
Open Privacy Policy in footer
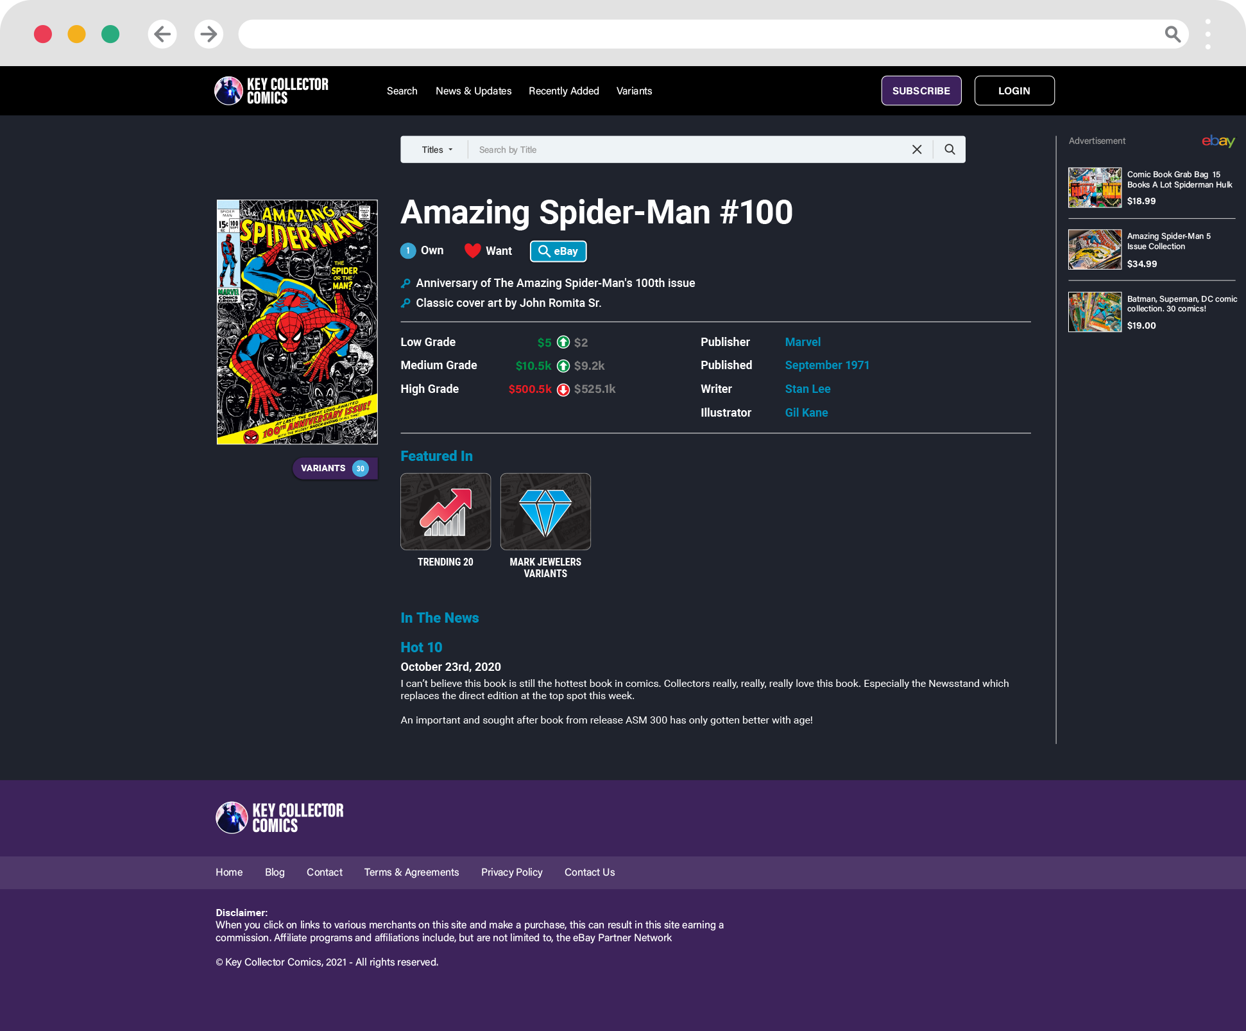(512, 872)
